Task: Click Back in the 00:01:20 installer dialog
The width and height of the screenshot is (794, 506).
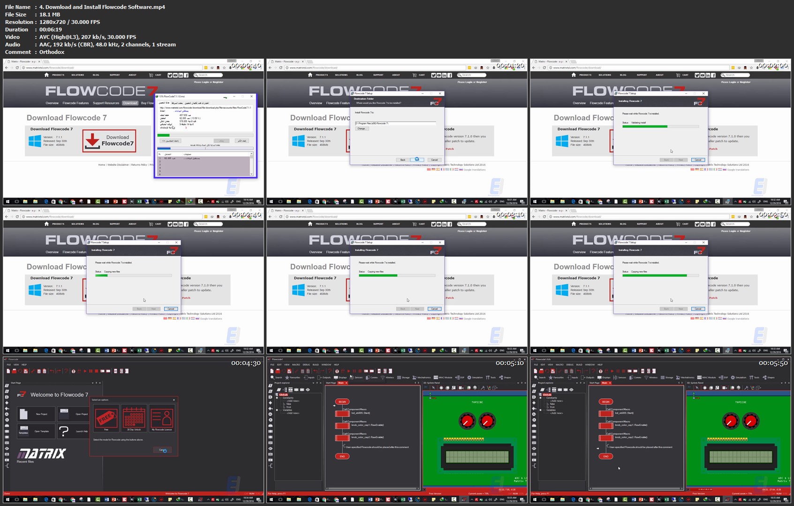Action: (x=402, y=160)
